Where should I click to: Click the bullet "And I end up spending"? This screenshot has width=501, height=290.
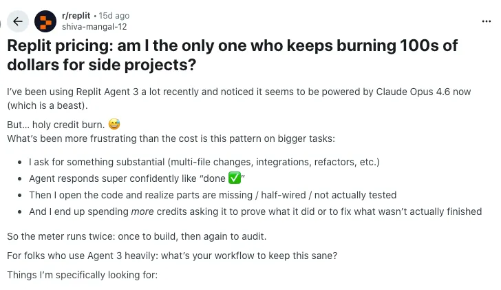(255, 211)
